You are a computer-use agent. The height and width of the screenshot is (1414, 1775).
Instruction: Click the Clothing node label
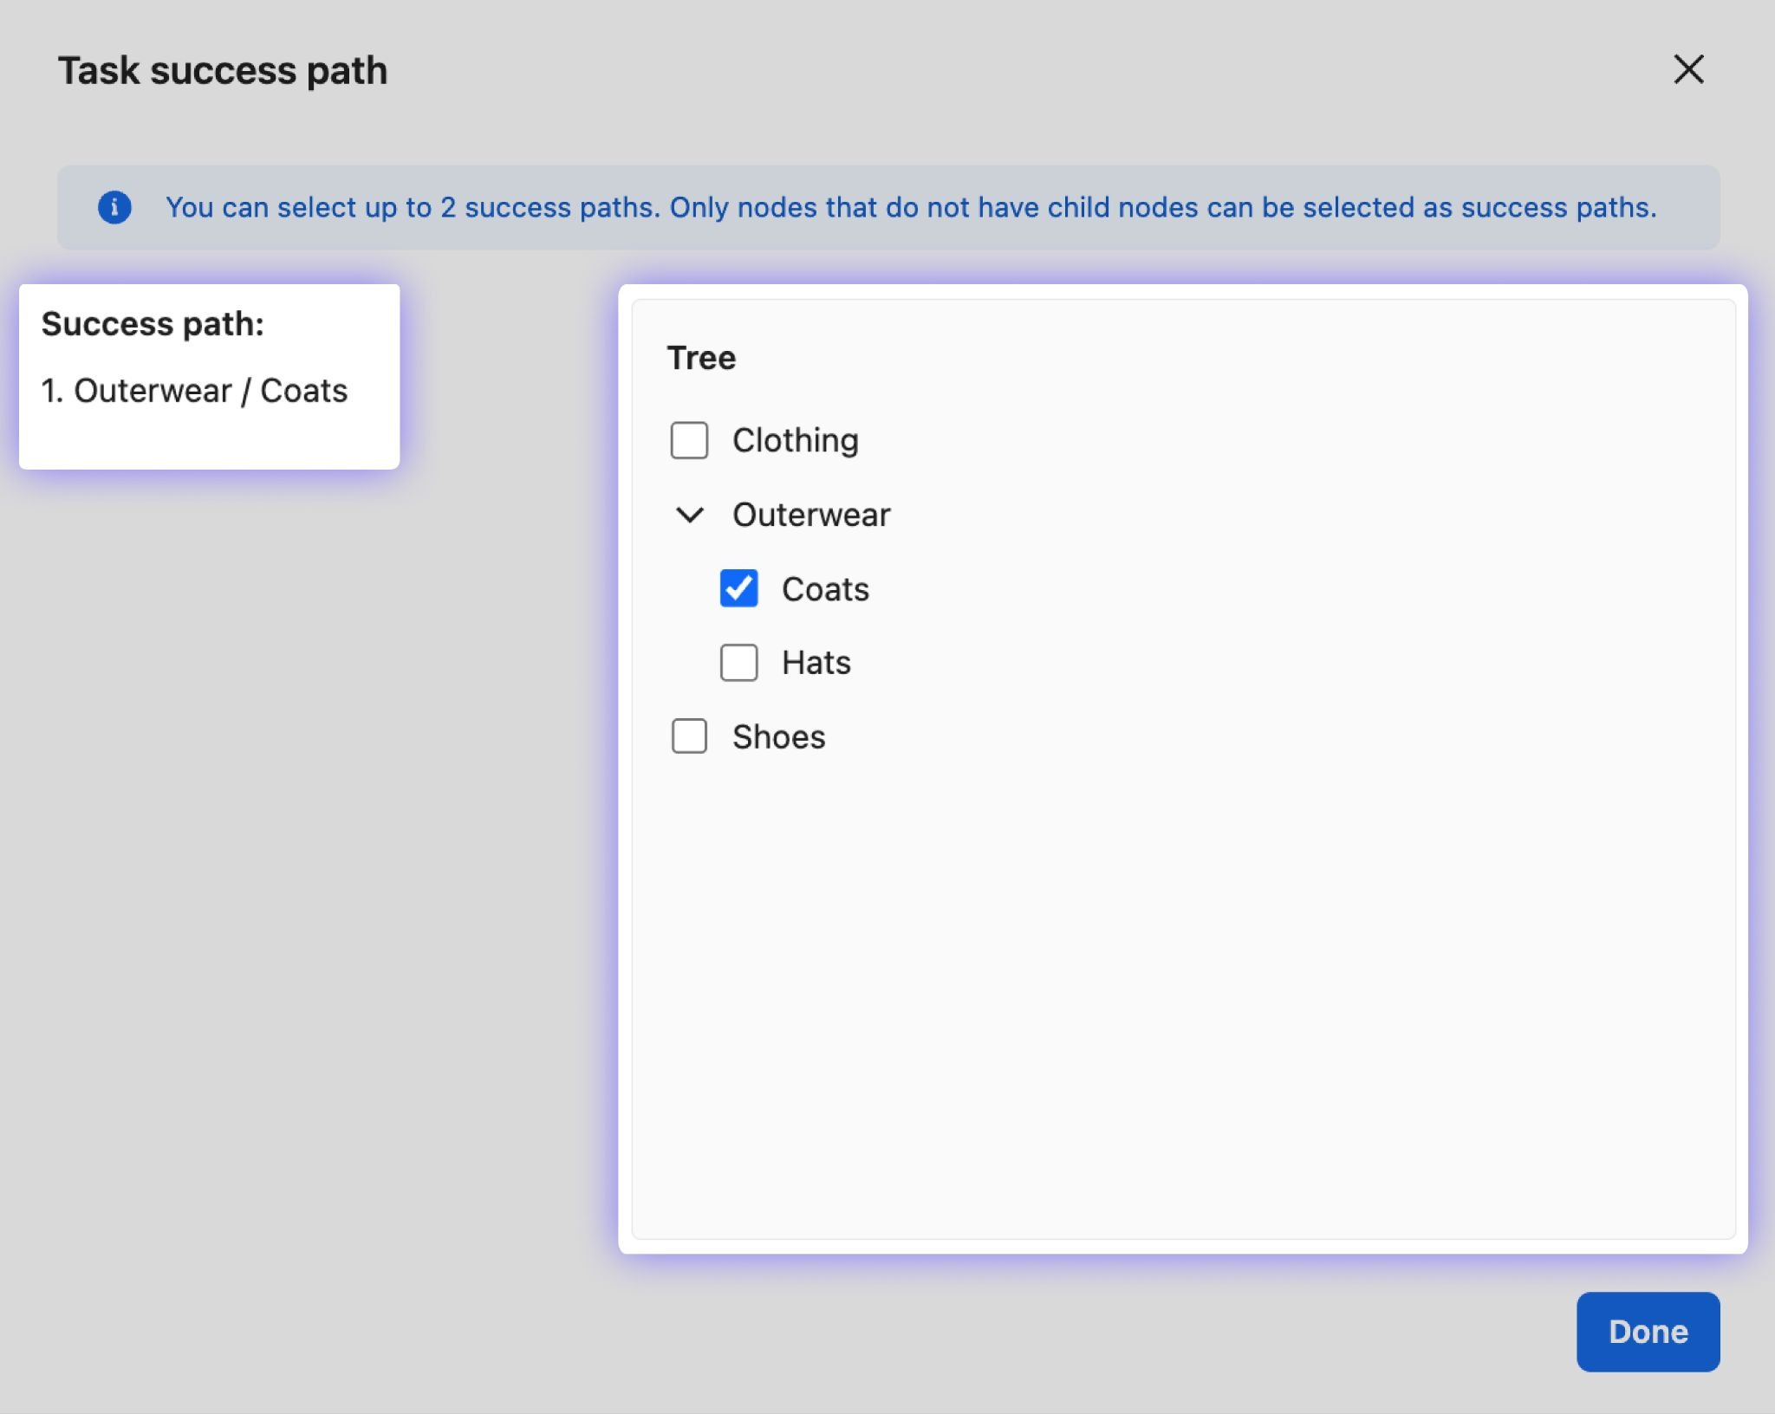pos(795,440)
